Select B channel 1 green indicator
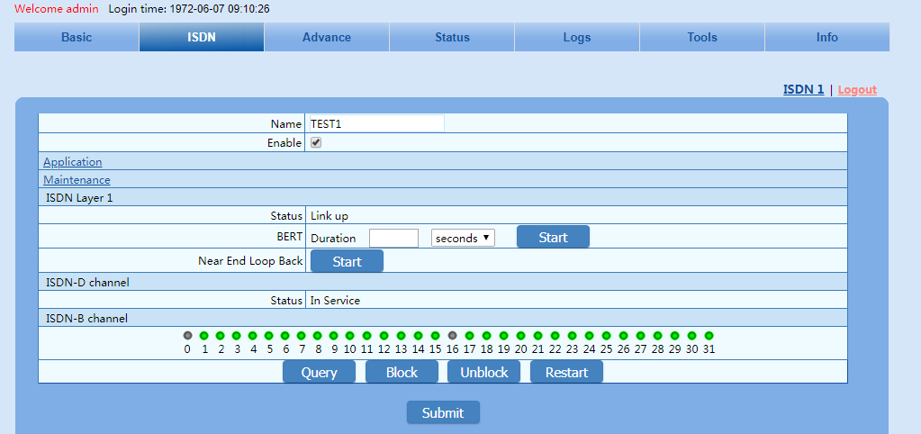Screen dimensions: 921x434 point(204,335)
